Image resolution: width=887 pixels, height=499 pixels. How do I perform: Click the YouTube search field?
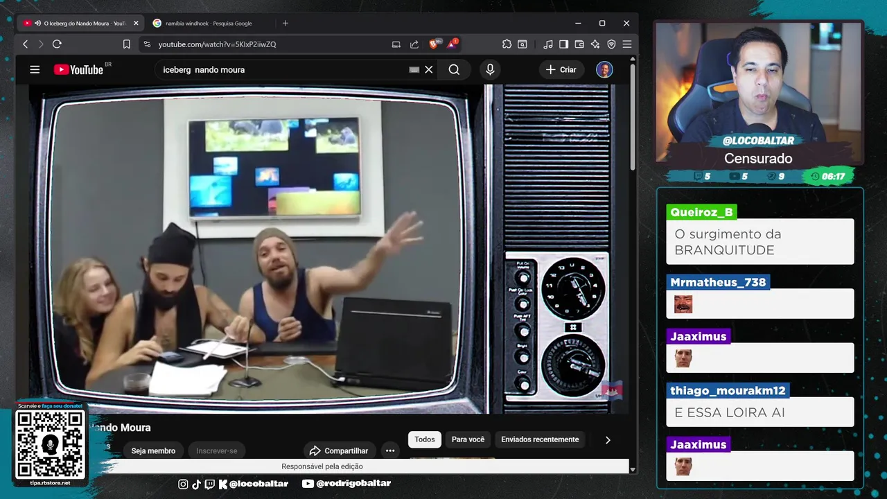click(284, 69)
